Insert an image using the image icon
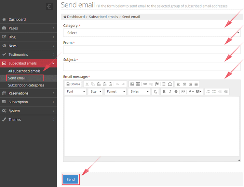Viewport: 244px width, 187px height. pyautogui.click(x=132, y=84)
